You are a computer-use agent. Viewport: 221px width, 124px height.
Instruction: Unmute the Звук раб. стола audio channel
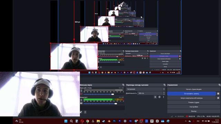pos(81,94)
